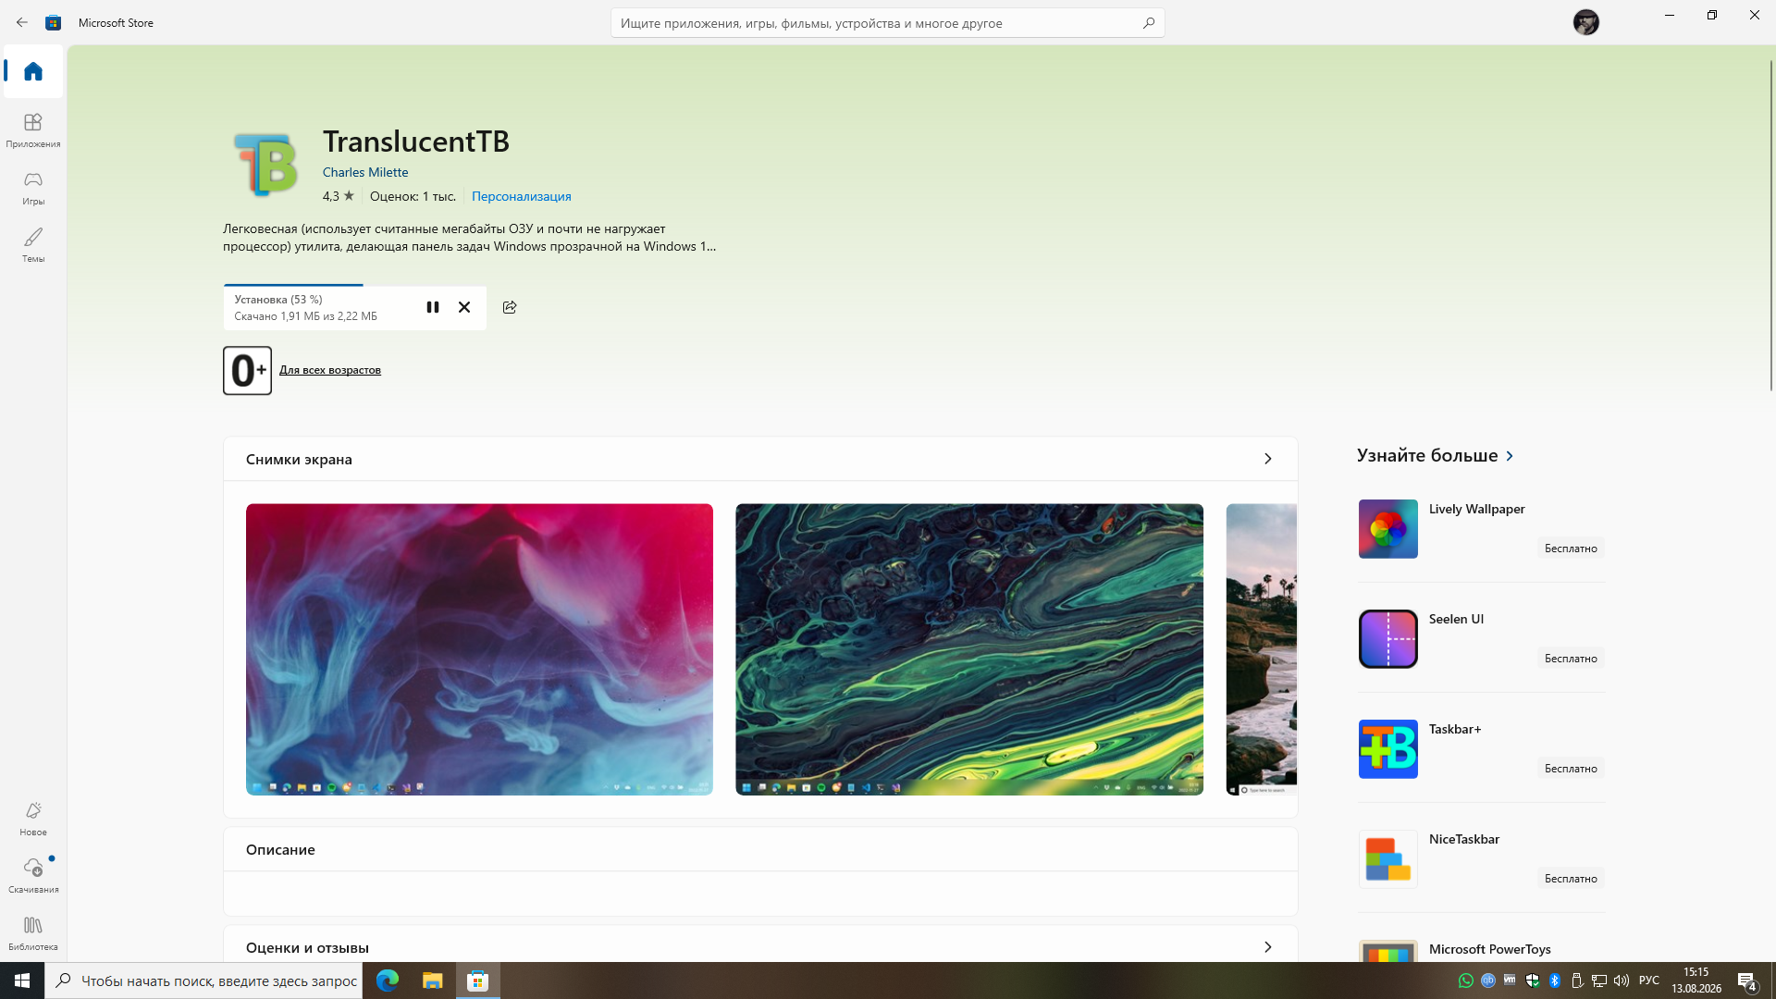Expand the Узнайте больше chevron

point(1510,456)
